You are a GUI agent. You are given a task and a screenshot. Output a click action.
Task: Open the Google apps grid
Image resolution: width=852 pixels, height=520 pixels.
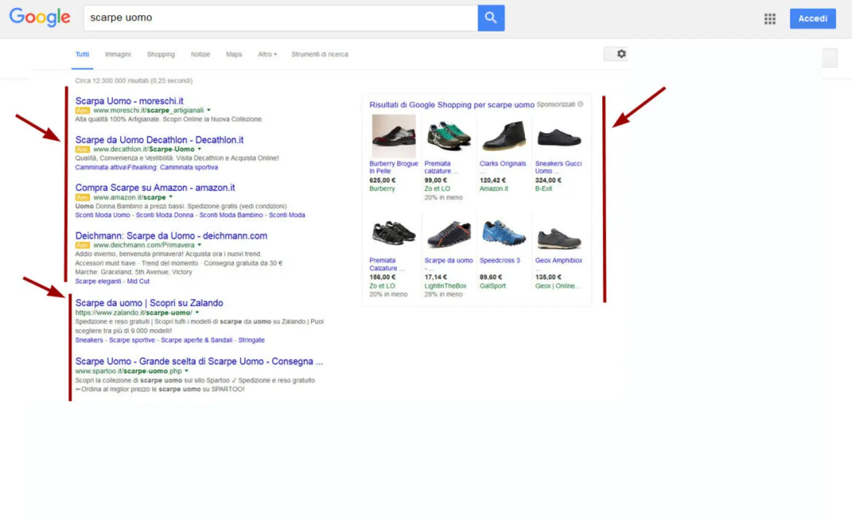pyautogui.click(x=769, y=19)
